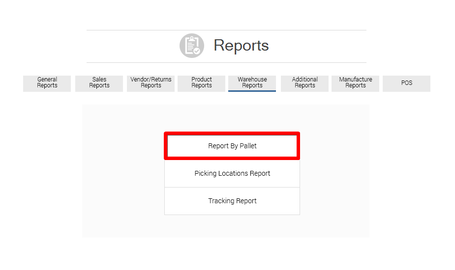
Task: Open the Additional Reports tab
Action: tap(305, 82)
